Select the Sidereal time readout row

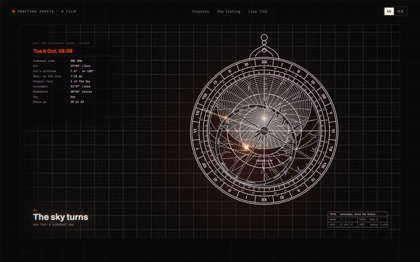point(58,61)
